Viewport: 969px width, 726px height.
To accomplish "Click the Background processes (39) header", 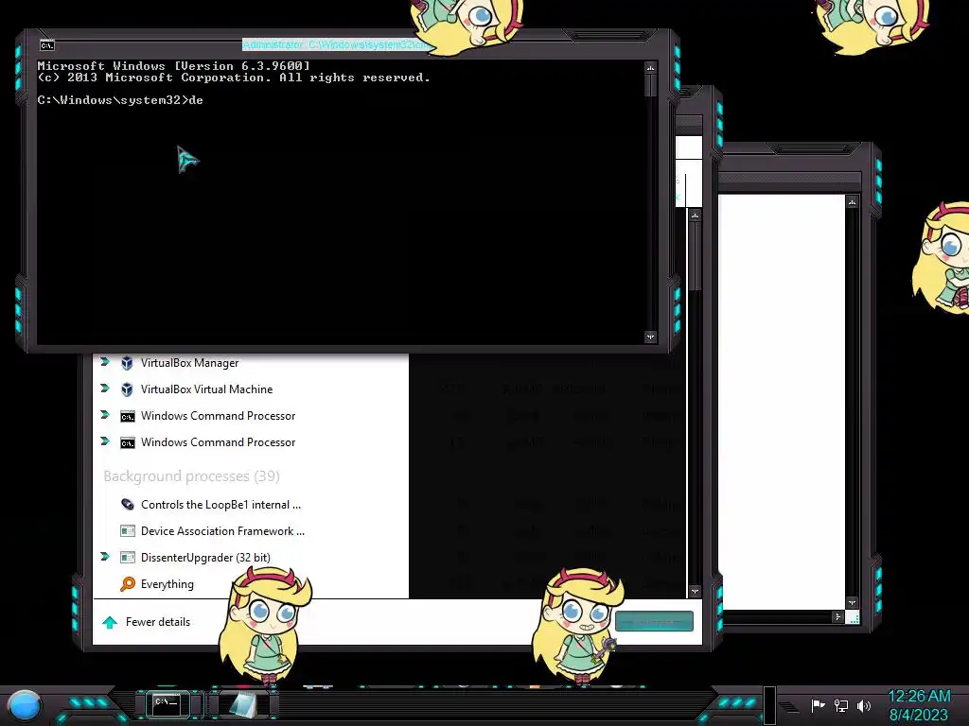I will (x=191, y=476).
